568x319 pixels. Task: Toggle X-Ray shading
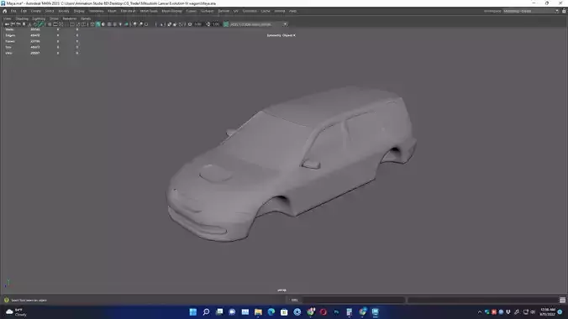(169, 24)
